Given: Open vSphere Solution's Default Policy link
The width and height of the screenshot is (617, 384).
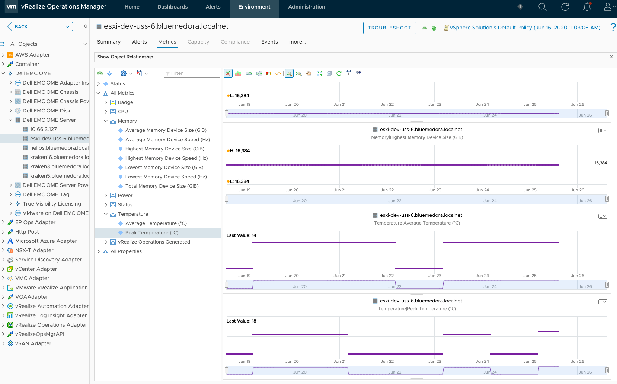Looking at the screenshot, I should pos(525,28).
